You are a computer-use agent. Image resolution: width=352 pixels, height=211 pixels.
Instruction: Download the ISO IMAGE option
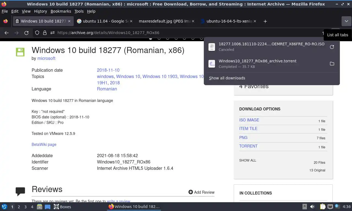(x=249, y=120)
